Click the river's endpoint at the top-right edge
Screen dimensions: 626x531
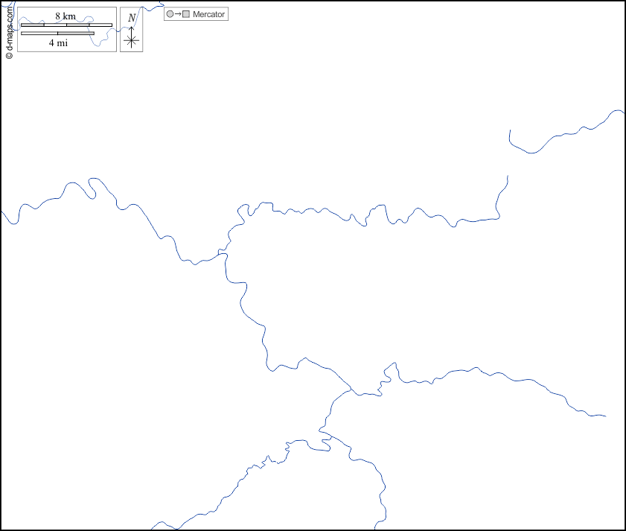(622, 112)
